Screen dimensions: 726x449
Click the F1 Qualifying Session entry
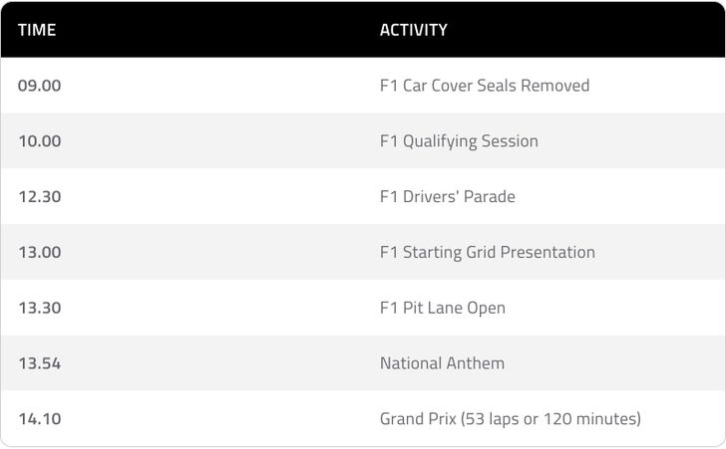(x=459, y=141)
